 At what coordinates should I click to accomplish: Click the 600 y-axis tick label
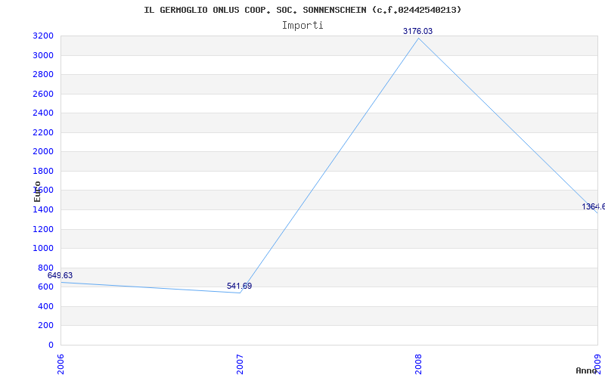coord(45,287)
